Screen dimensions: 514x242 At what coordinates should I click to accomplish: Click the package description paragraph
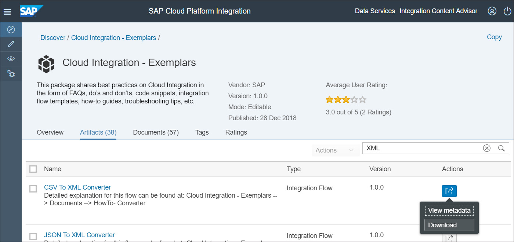click(x=123, y=93)
